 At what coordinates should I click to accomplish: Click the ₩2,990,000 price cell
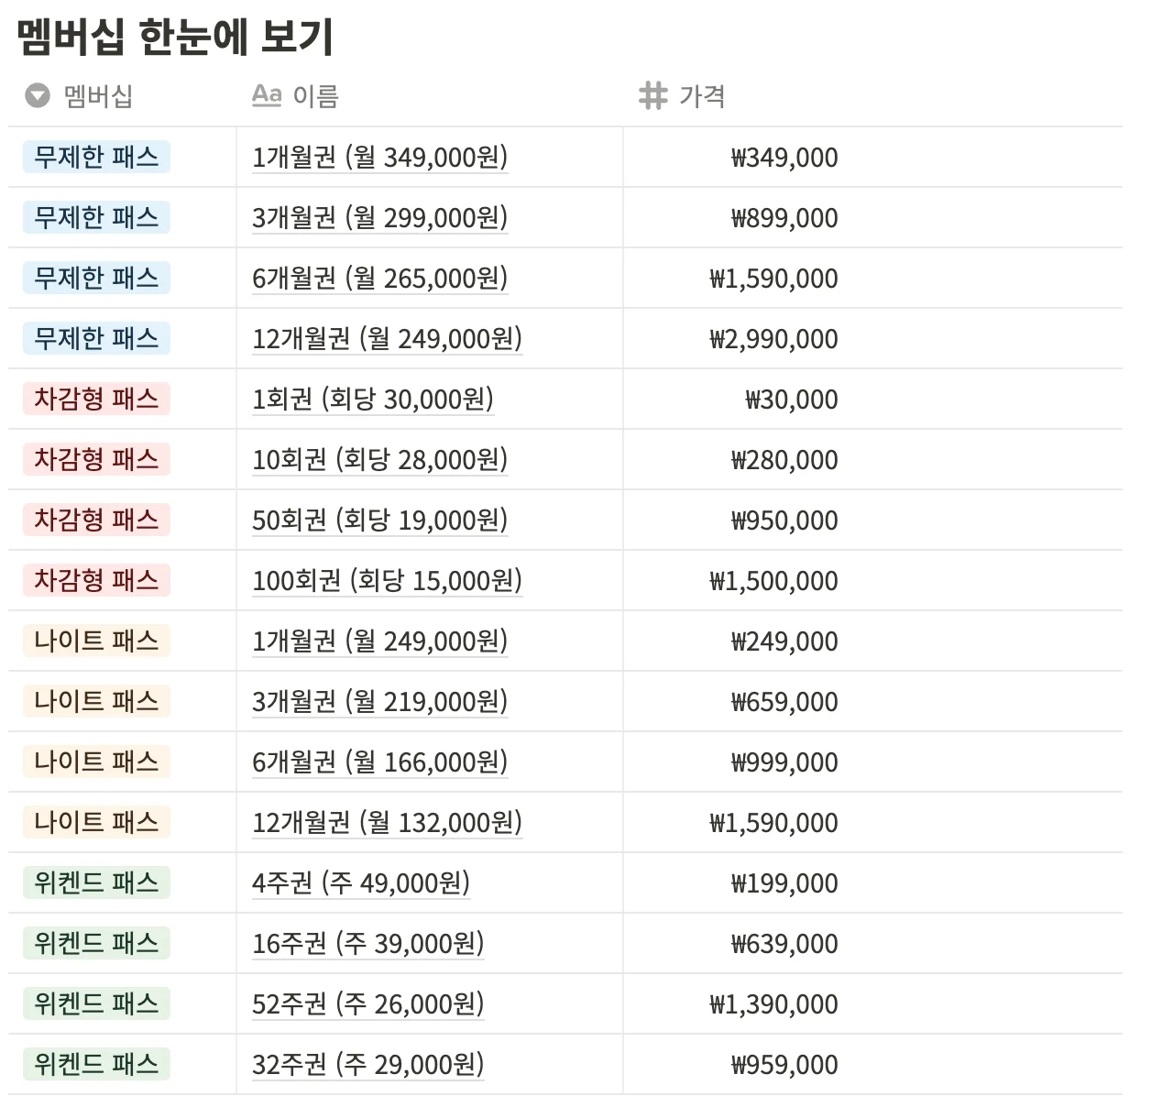click(774, 338)
